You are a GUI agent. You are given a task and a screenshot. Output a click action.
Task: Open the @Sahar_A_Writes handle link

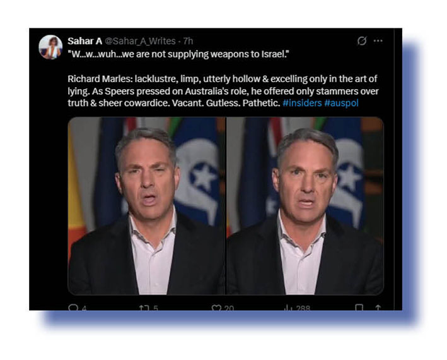(140, 41)
